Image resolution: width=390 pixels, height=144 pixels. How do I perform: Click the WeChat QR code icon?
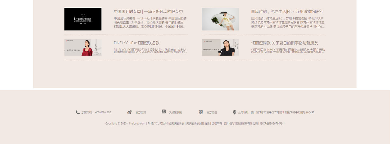coord(201,112)
